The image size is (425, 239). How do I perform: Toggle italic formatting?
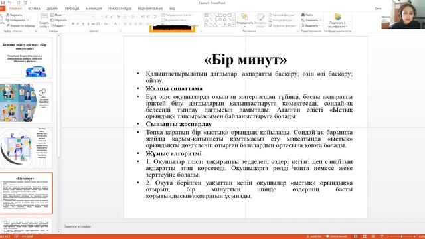click(78, 24)
